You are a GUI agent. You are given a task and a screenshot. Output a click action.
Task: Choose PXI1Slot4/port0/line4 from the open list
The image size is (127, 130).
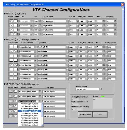(29, 113)
